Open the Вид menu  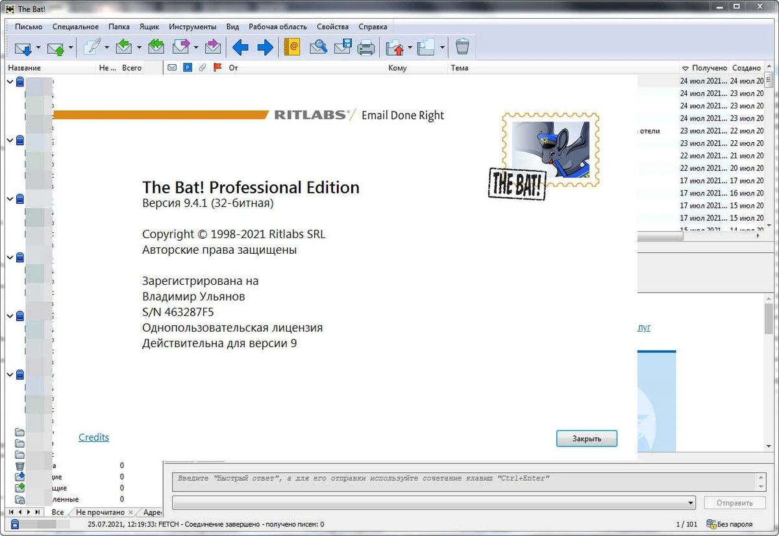(x=233, y=27)
